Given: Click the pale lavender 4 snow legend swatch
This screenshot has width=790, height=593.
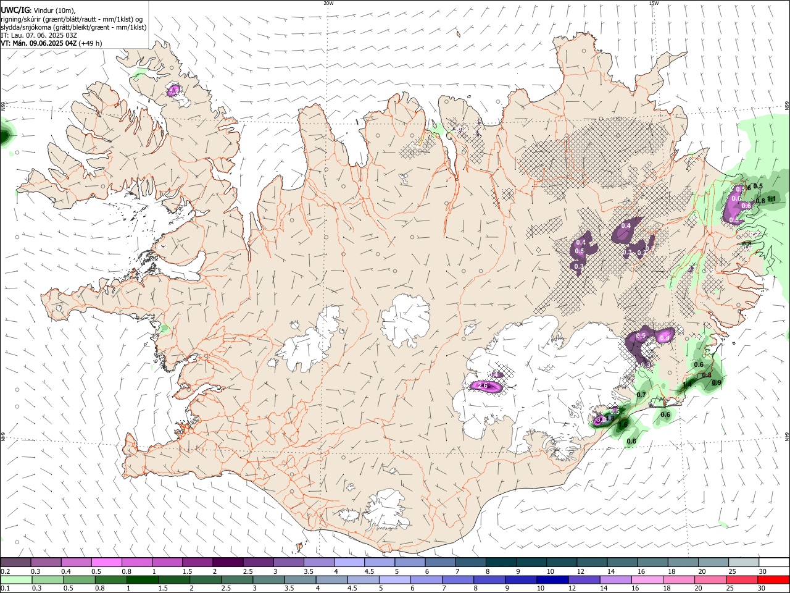Looking at the screenshot, I should coord(348,562).
